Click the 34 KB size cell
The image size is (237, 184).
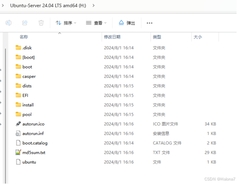pos(210,124)
